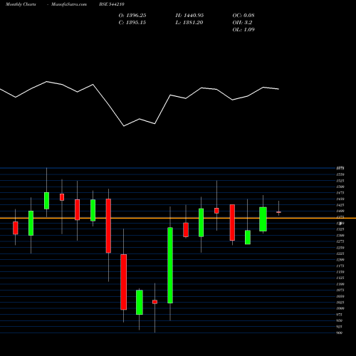Click the 1200 price axis label
Viewport: 356px width, 356px height.
pyautogui.click(x=340, y=260)
